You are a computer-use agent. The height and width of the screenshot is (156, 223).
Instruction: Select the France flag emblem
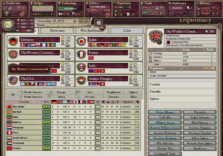pos(81,54)
